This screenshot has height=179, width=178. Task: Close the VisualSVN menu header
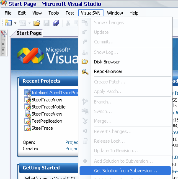91,13
